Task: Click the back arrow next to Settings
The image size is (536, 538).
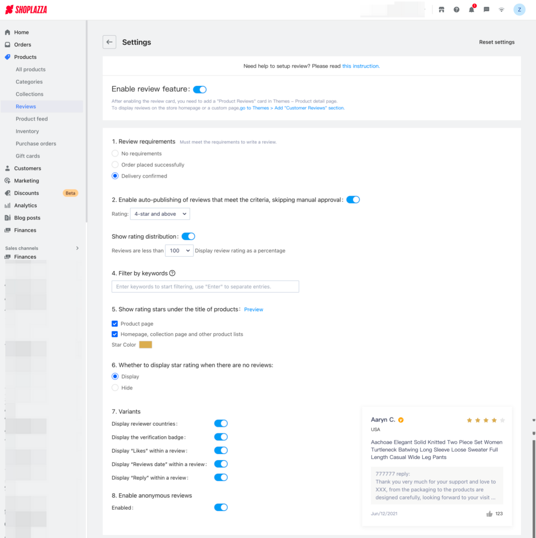Action: 109,42
